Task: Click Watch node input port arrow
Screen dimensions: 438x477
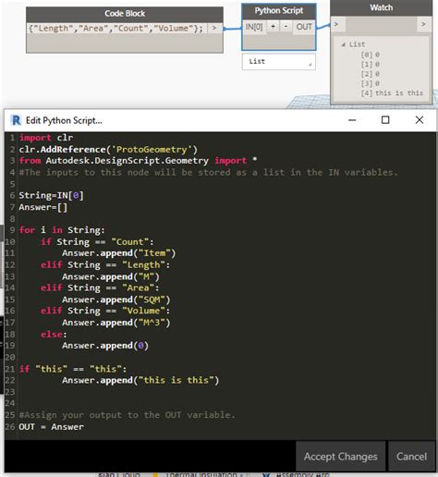Action: pos(336,24)
